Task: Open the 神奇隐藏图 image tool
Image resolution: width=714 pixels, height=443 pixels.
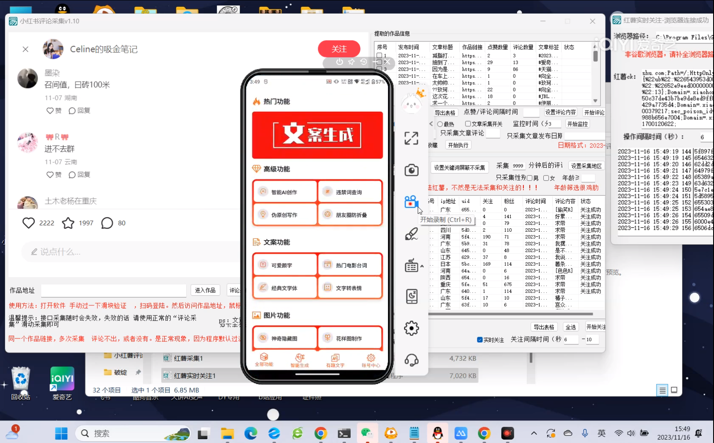Action: [x=284, y=338]
